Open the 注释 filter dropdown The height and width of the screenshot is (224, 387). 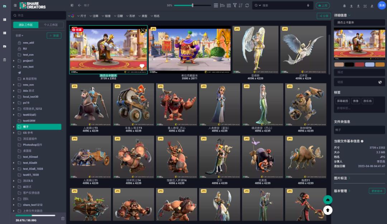click(94, 16)
